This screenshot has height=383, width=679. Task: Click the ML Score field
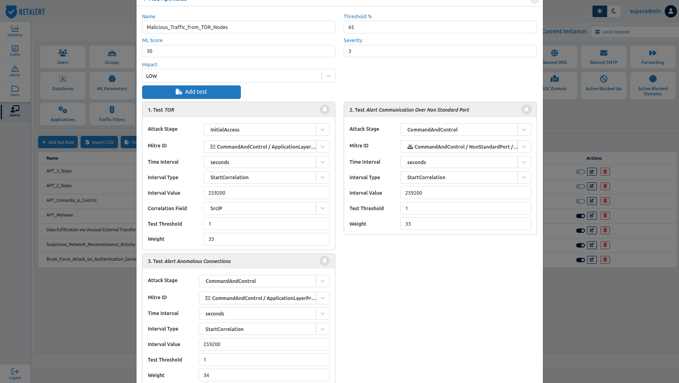pyautogui.click(x=239, y=51)
